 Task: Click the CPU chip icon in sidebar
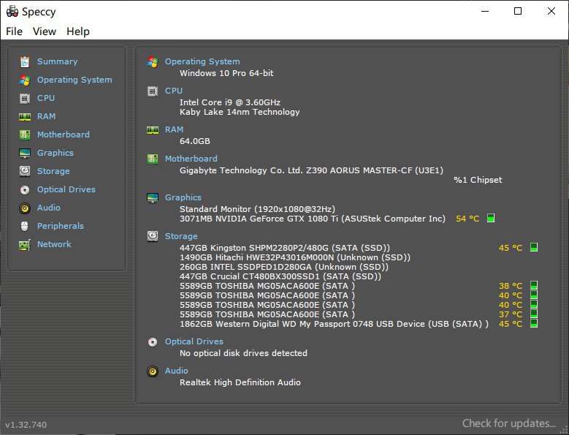[25, 98]
